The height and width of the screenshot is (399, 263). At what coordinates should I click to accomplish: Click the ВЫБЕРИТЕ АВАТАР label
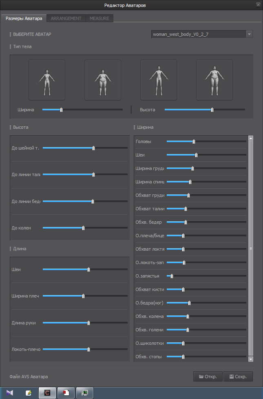(32, 34)
